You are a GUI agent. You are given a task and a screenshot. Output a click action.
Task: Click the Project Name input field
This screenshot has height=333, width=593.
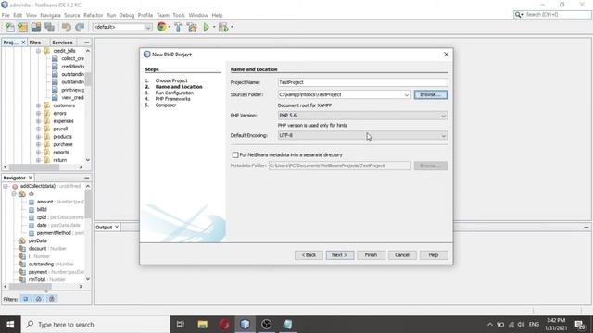coord(362,82)
